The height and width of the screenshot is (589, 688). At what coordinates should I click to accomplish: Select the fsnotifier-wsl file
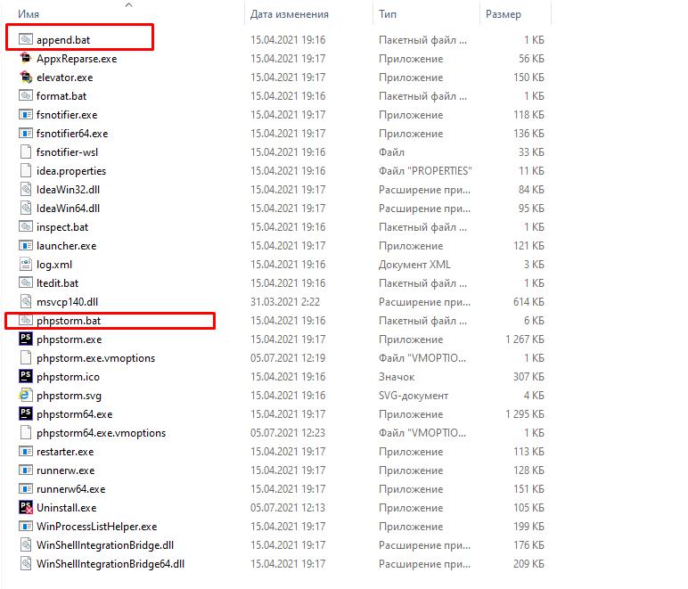(67, 152)
